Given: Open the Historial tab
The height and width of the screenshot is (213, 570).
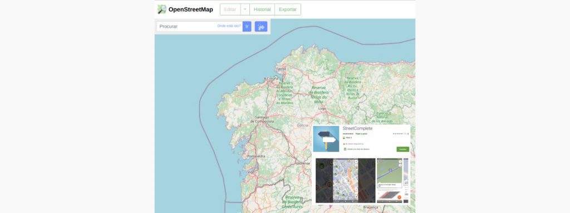Looking at the screenshot, I should (262, 9).
